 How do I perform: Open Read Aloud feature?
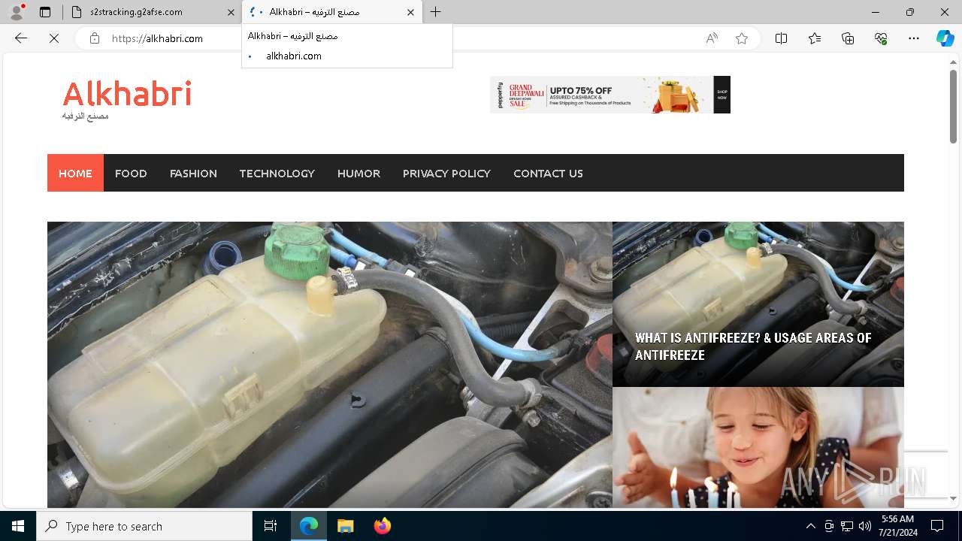712,38
